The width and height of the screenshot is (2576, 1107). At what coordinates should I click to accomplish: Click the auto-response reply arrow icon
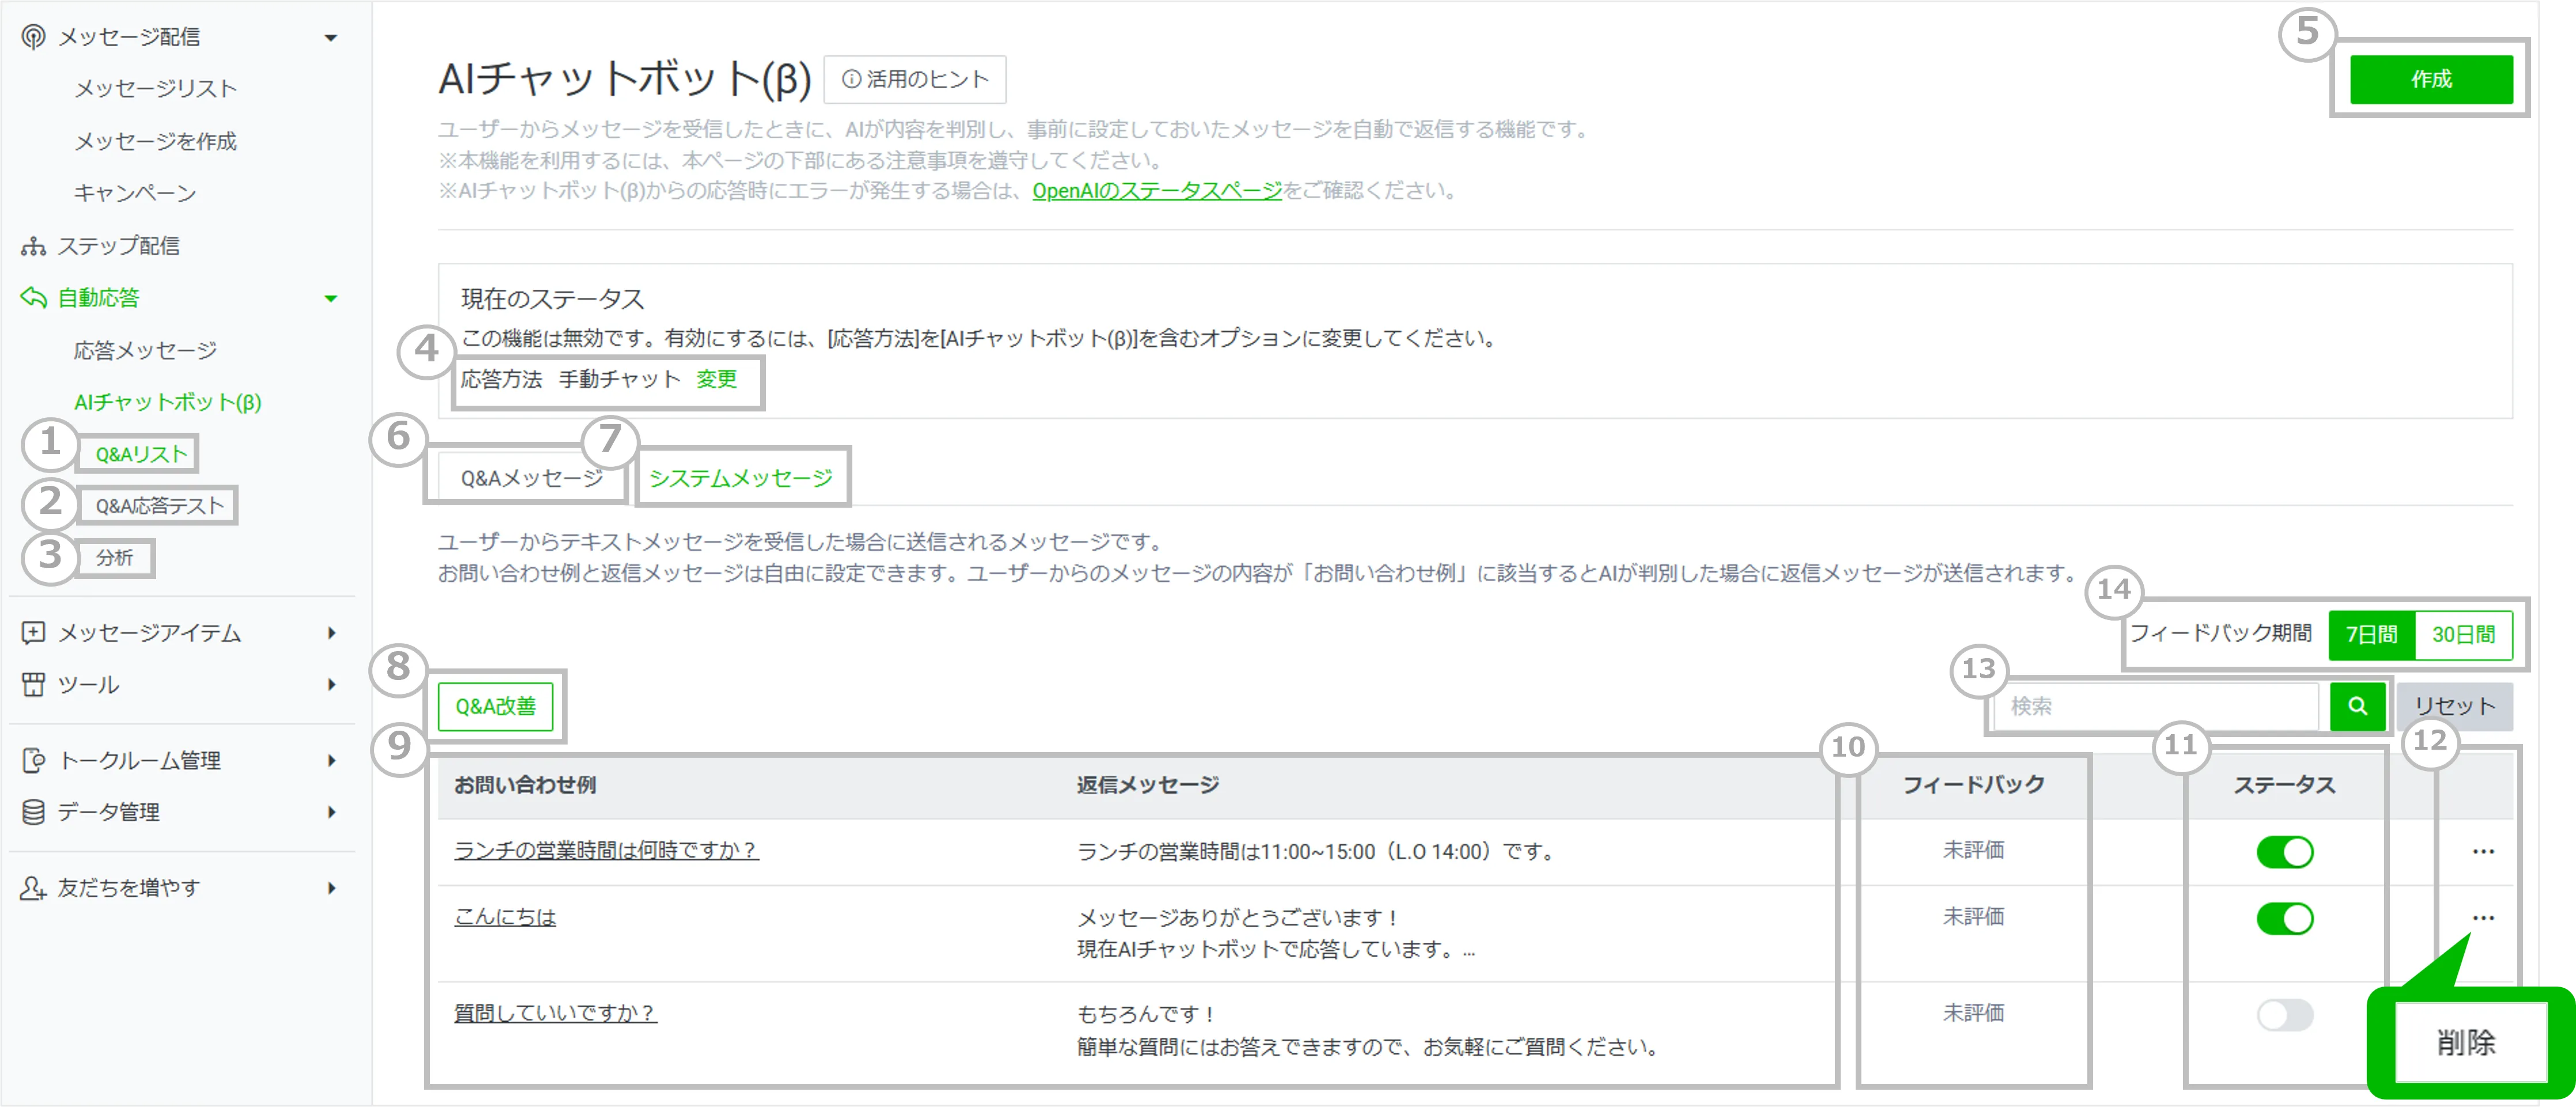click(33, 298)
